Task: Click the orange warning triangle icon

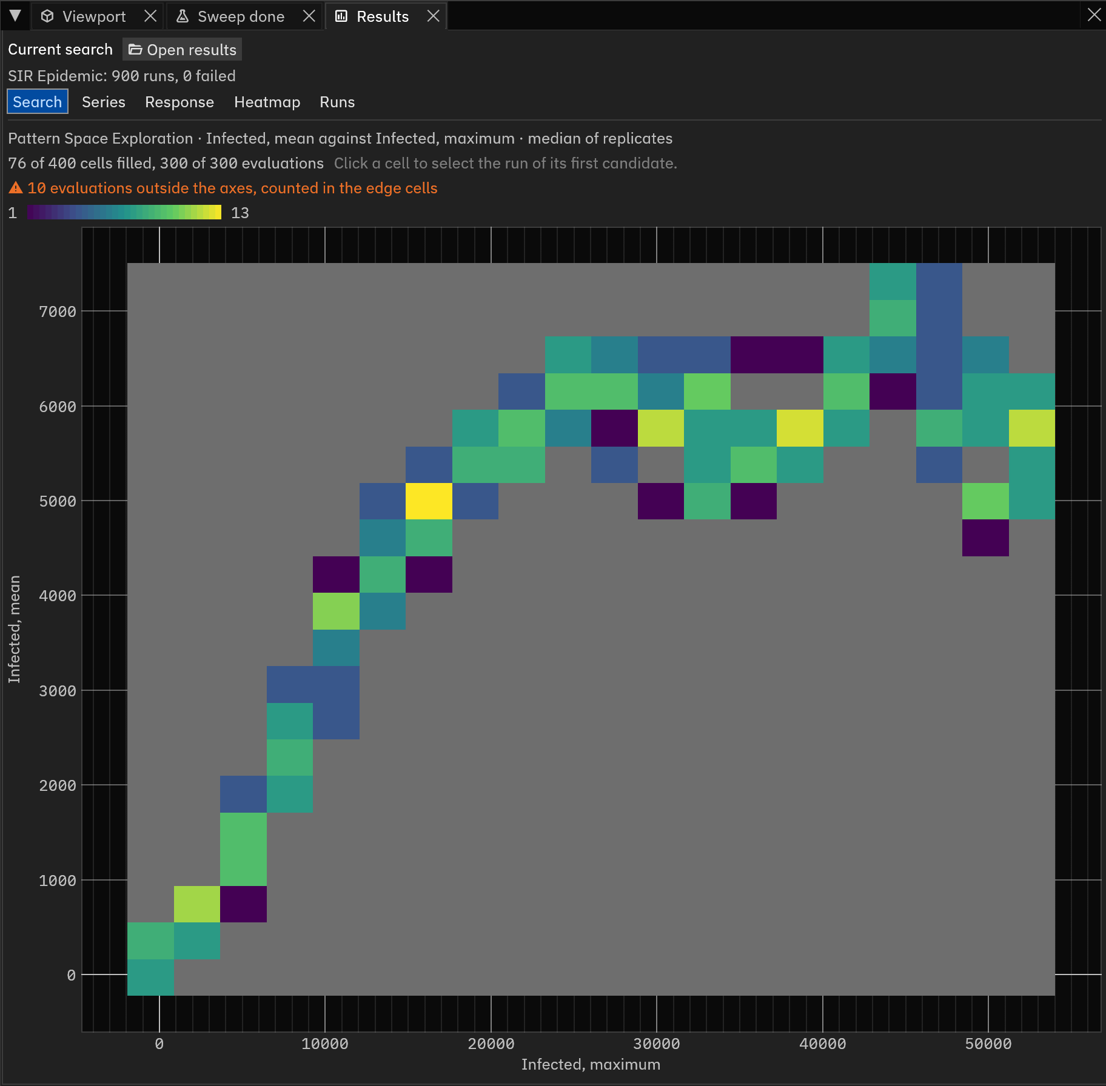Action: pos(16,188)
